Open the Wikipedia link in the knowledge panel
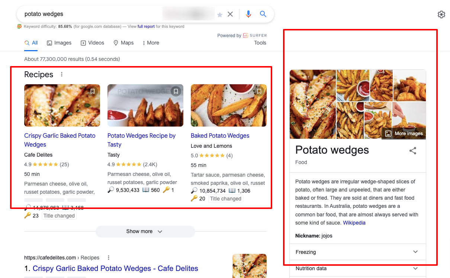The height and width of the screenshot is (278, 450). 354,223
